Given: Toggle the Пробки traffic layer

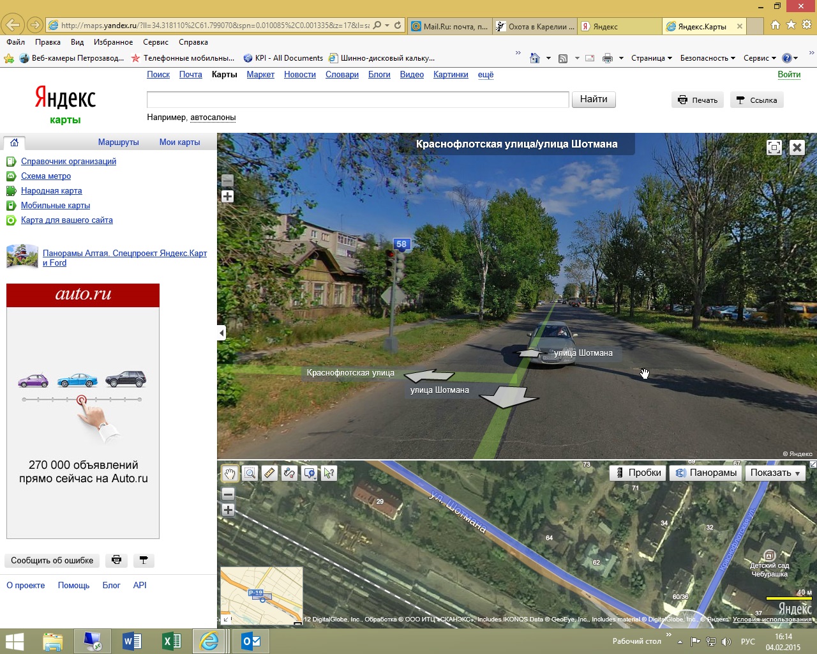Looking at the screenshot, I should (x=638, y=473).
